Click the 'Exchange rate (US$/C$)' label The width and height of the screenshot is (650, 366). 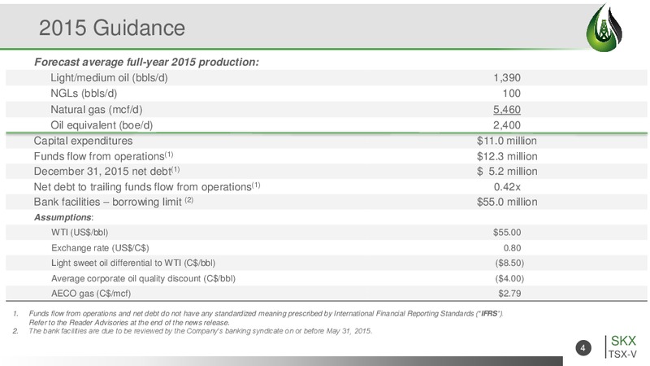click(100, 248)
